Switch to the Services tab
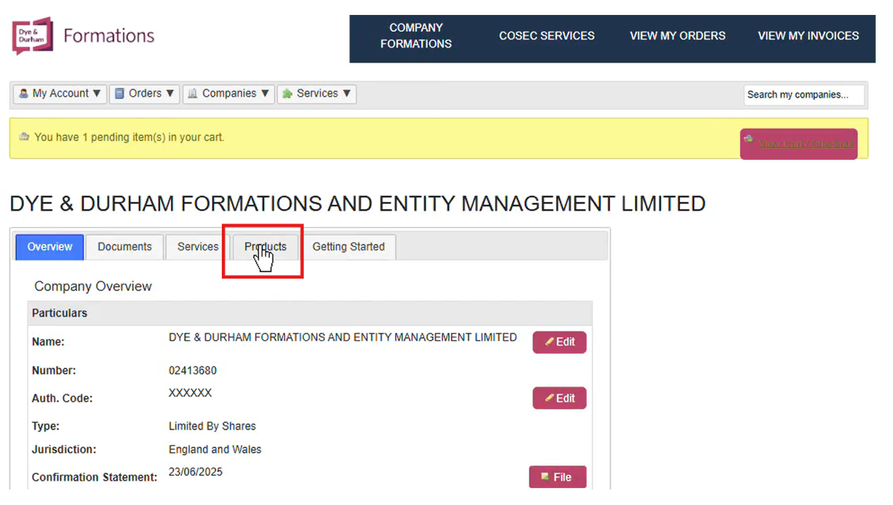Screen dimensions: 893x505 [197, 247]
